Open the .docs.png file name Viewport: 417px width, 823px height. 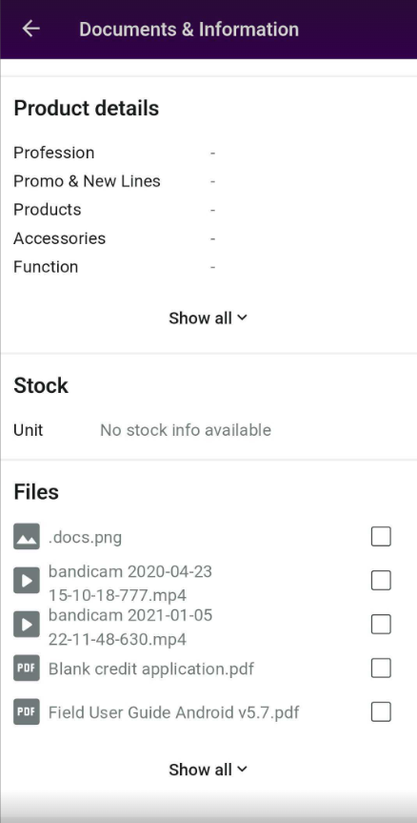[x=85, y=538]
